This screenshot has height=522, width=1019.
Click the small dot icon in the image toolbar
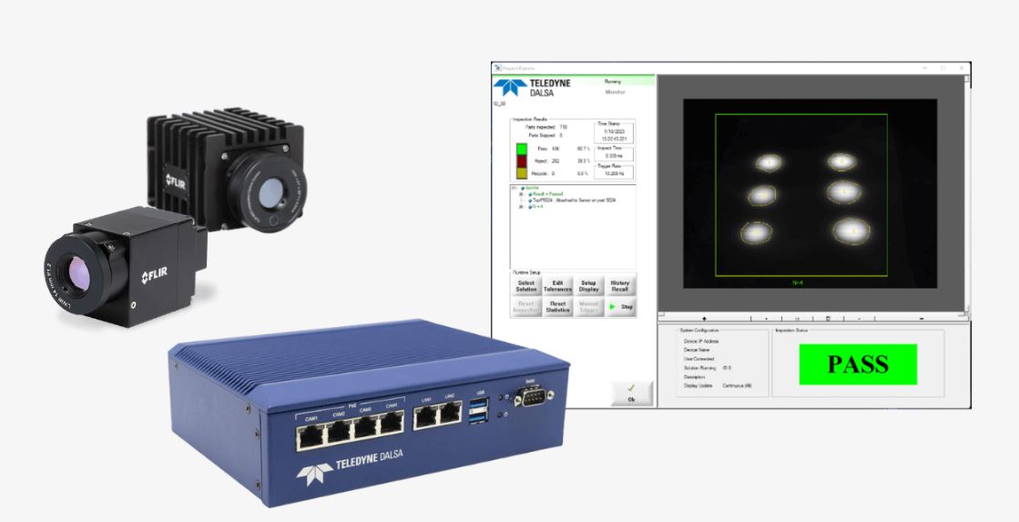766,319
